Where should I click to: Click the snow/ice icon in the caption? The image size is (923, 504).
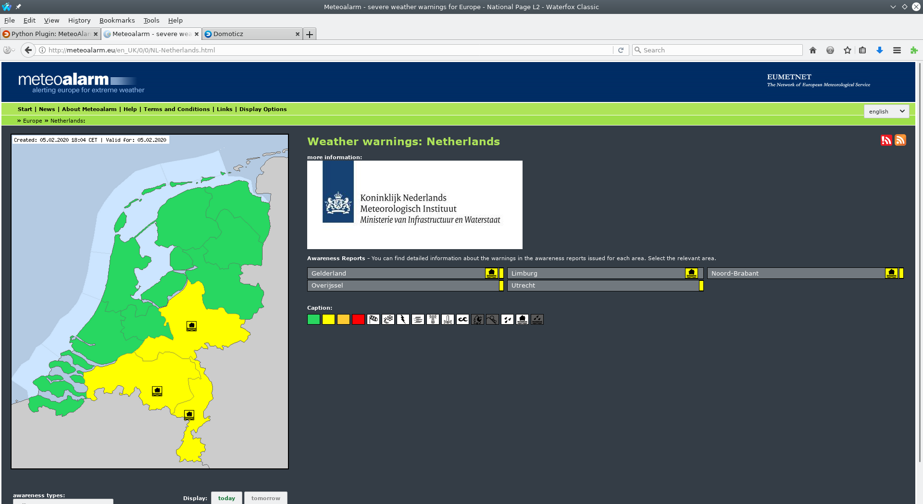388,319
